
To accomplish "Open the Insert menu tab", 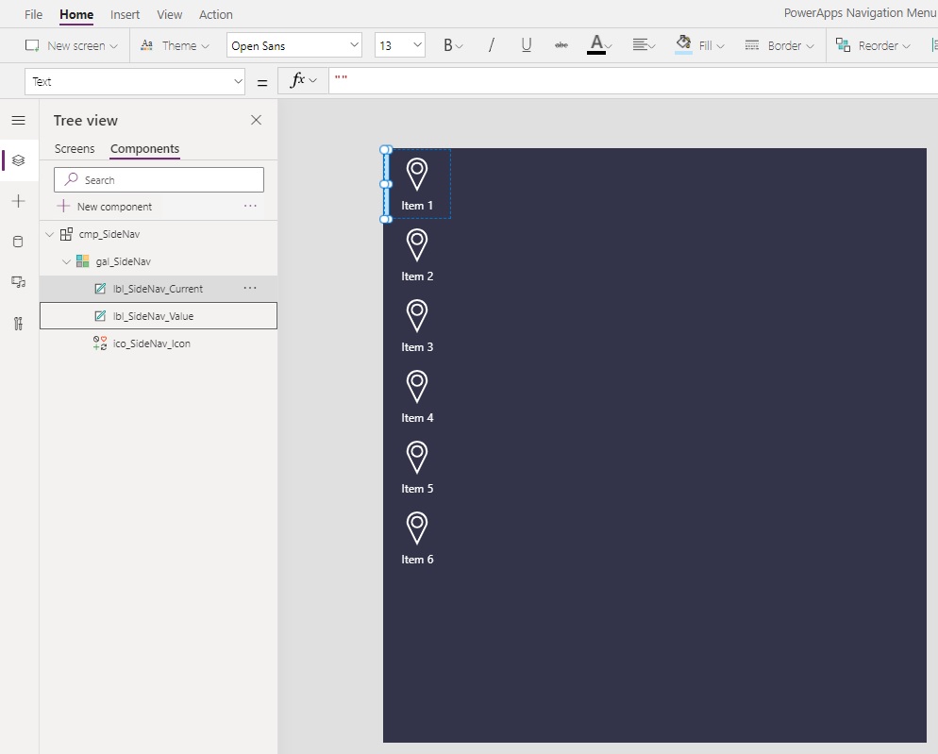I will [x=125, y=14].
